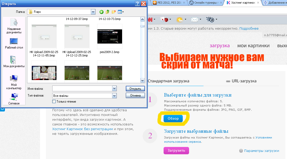Click the file list scrollbar thumb
Viewport: 287px width, 159px height.
pos(142,26)
